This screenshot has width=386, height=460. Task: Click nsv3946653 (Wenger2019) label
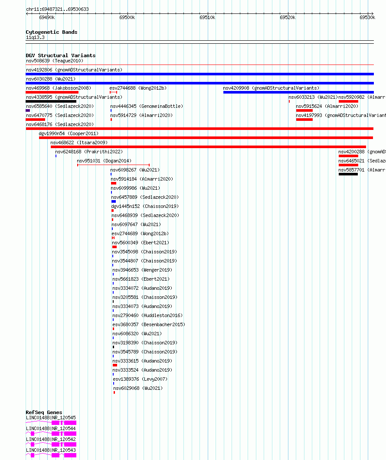click(x=142, y=270)
